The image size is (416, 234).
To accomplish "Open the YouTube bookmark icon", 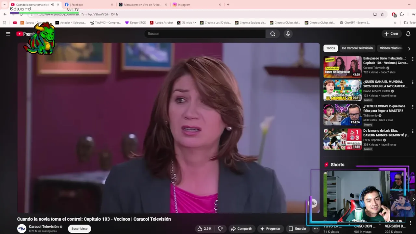I will (x=15, y=23).
